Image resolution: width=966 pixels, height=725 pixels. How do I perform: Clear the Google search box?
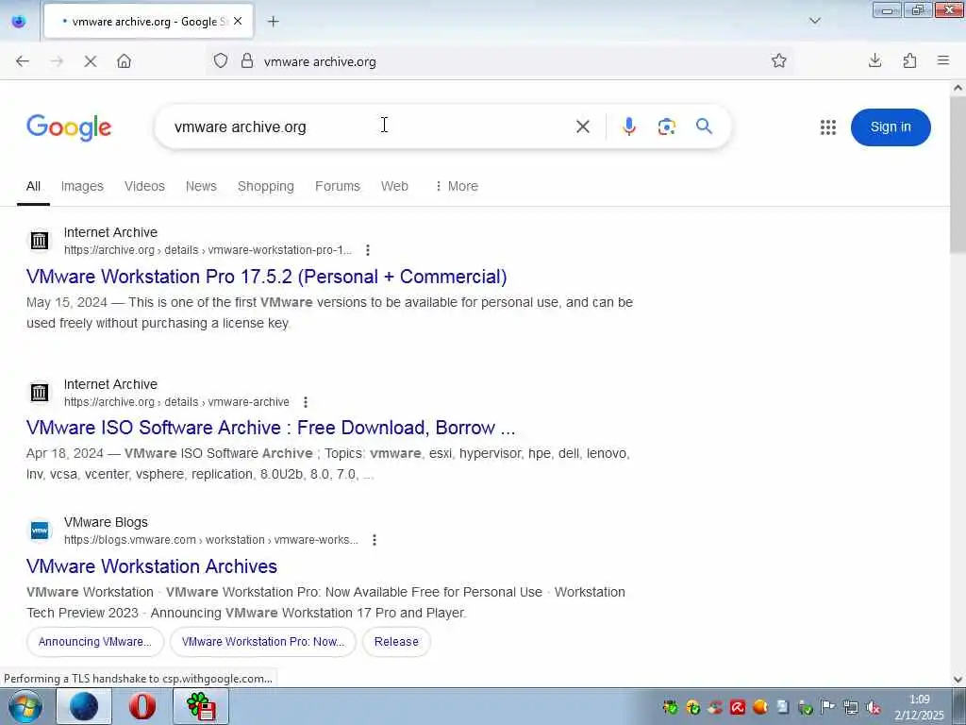click(582, 127)
